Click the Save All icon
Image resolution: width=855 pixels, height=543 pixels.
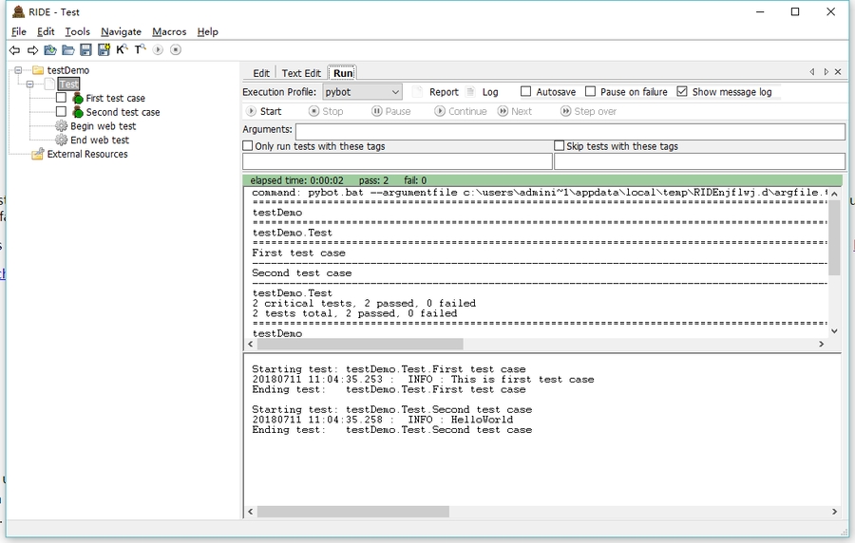pyautogui.click(x=104, y=50)
